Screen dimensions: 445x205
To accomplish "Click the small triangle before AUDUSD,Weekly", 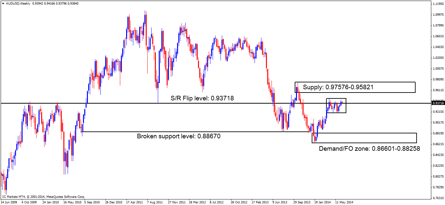I will [x=3, y=3].
